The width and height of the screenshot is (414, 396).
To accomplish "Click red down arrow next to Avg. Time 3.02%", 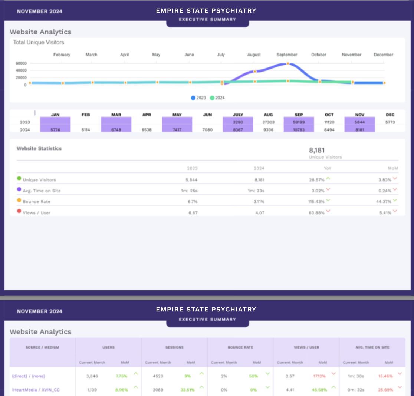I will coord(328,189).
